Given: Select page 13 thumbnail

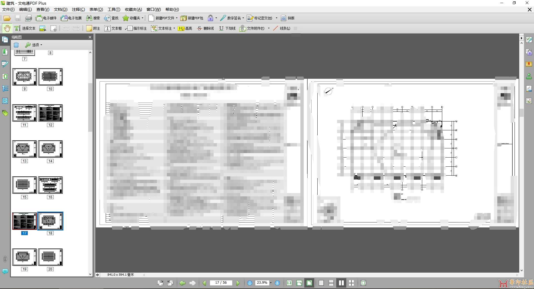Looking at the screenshot, I should (x=24, y=149).
